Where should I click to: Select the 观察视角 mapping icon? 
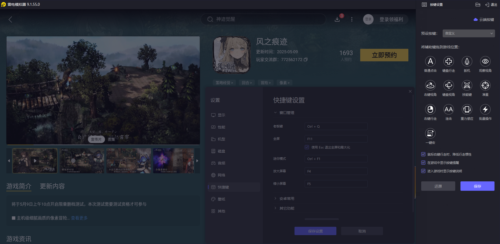point(485,62)
